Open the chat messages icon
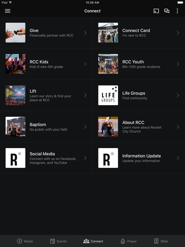The height and width of the screenshot is (247, 185). [167, 11]
